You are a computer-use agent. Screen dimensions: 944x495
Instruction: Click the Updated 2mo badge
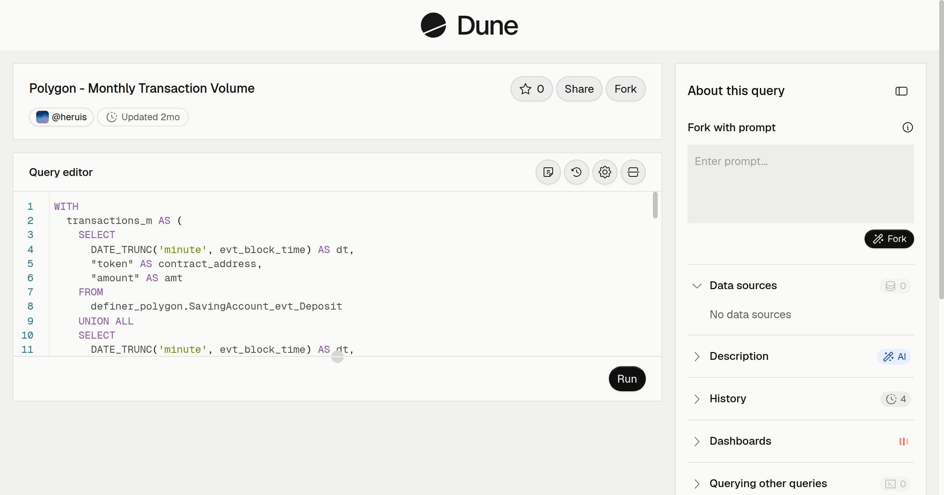(x=143, y=117)
